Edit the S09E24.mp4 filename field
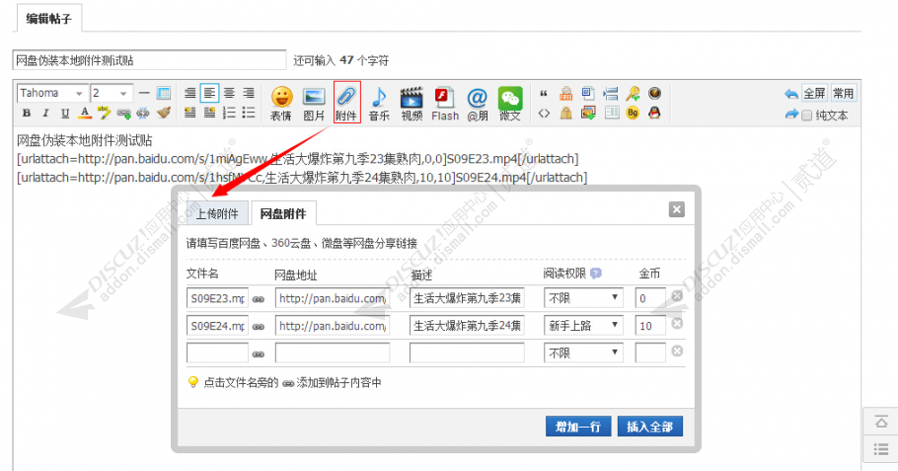Screen dimensions: 898x471 click(217, 326)
